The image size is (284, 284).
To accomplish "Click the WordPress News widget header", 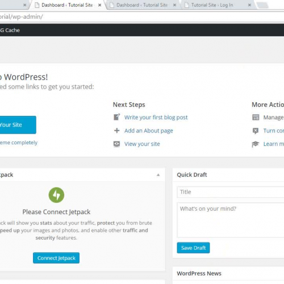I will tap(228, 273).
